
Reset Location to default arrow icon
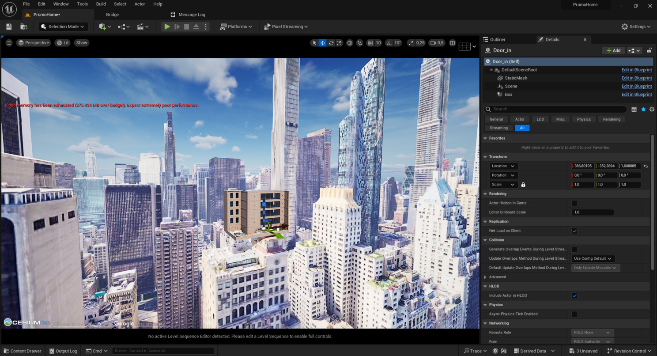646,166
